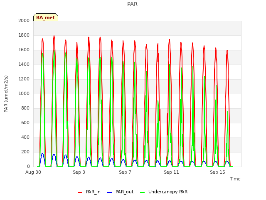Click the Sep 3 x-axis tick label
Screen dimensions: 266x200
point(79,172)
